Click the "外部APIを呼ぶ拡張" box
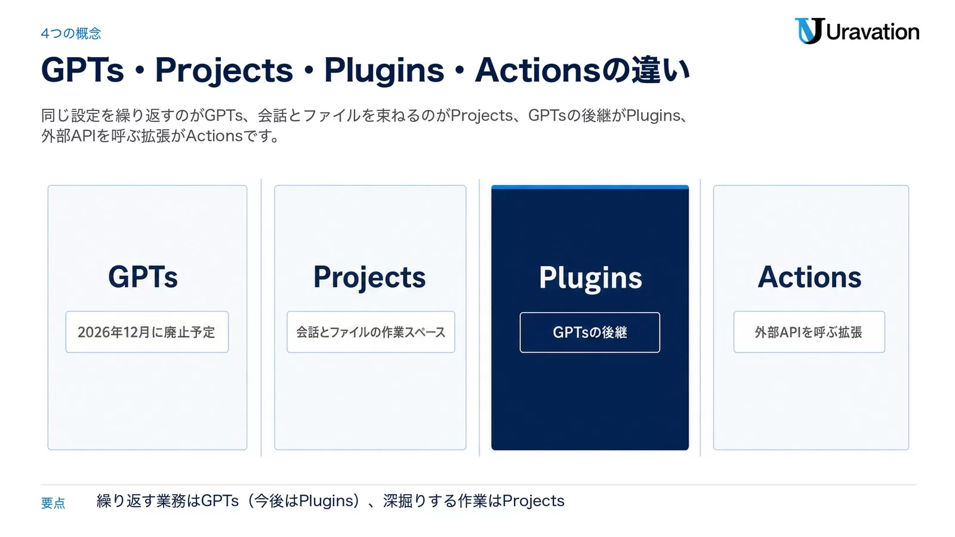The width and height of the screenshot is (955, 537). [809, 332]
